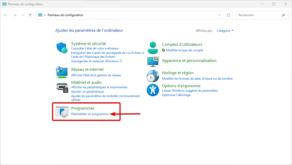Click the Matériel et audio printer icon

click(62, 88)
